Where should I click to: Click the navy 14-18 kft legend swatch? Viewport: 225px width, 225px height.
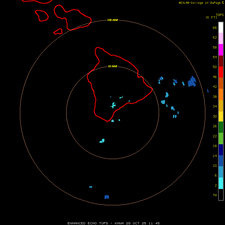221,150
